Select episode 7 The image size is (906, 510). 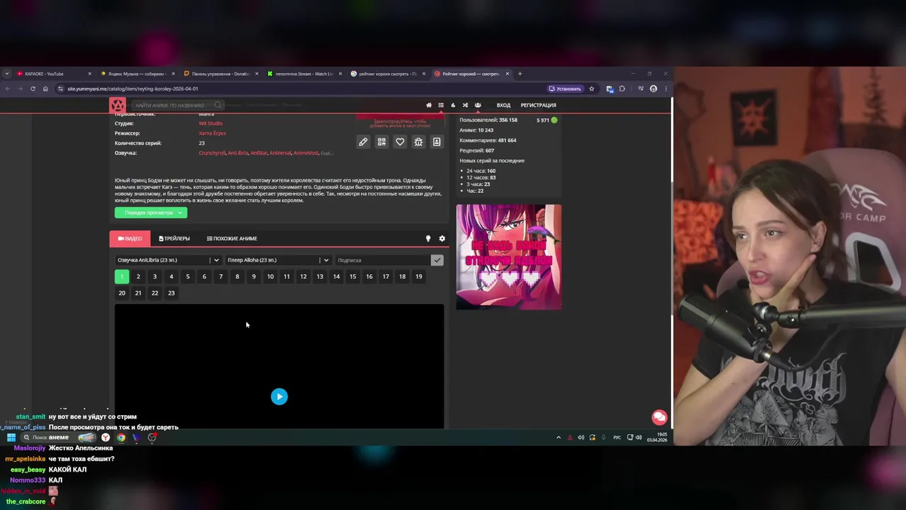pos(221,277)
